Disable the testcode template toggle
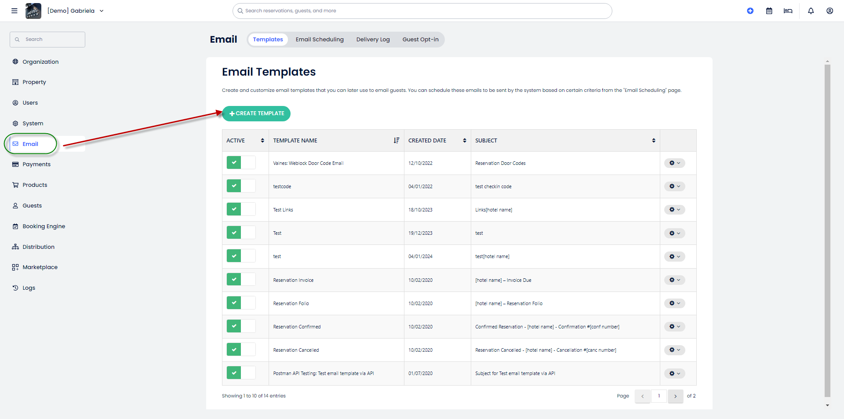Image resolution: width=844 pixels, height=419 pixels. click(x=240, y=186)
